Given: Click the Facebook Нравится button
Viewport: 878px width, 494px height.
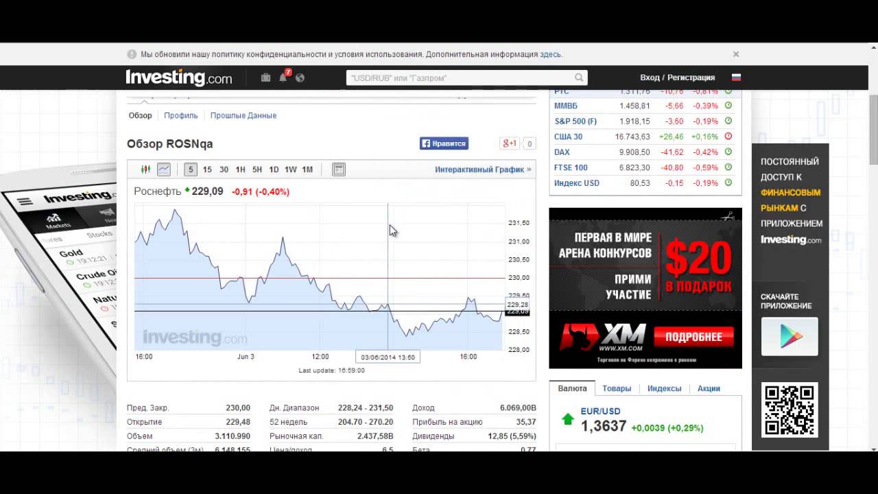Looking at the screenshot, I should [x=444, y=143].
